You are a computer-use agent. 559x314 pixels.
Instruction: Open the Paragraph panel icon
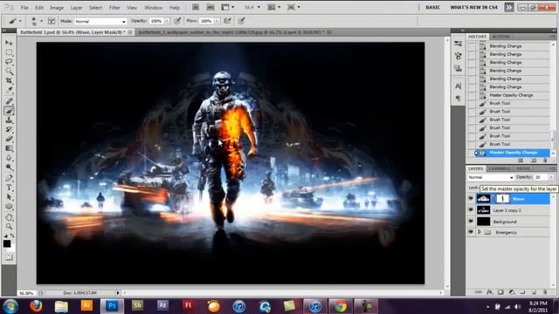[458, 98]
